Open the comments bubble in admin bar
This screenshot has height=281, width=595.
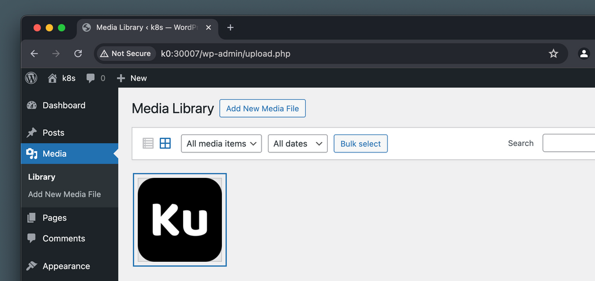95,78
